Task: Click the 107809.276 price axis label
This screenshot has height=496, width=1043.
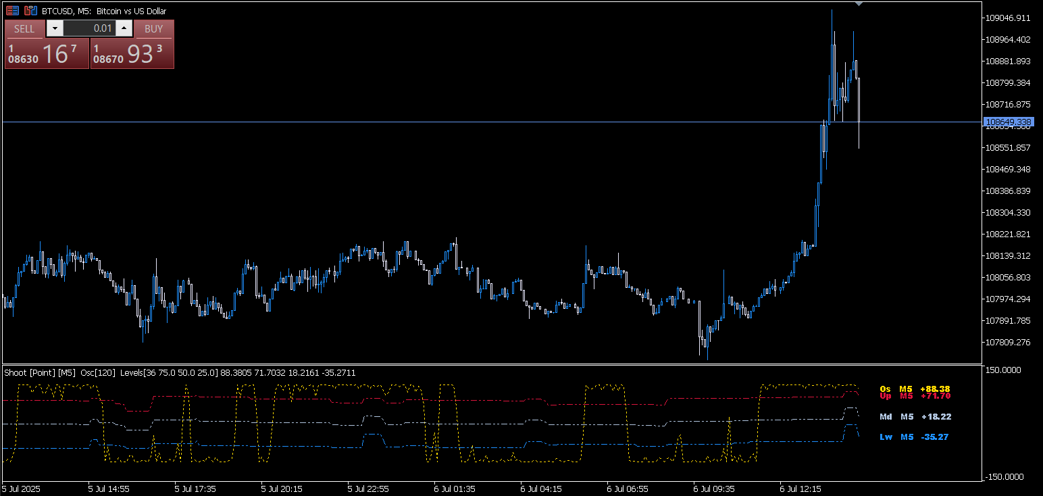Action: (x=1007, y=342)
